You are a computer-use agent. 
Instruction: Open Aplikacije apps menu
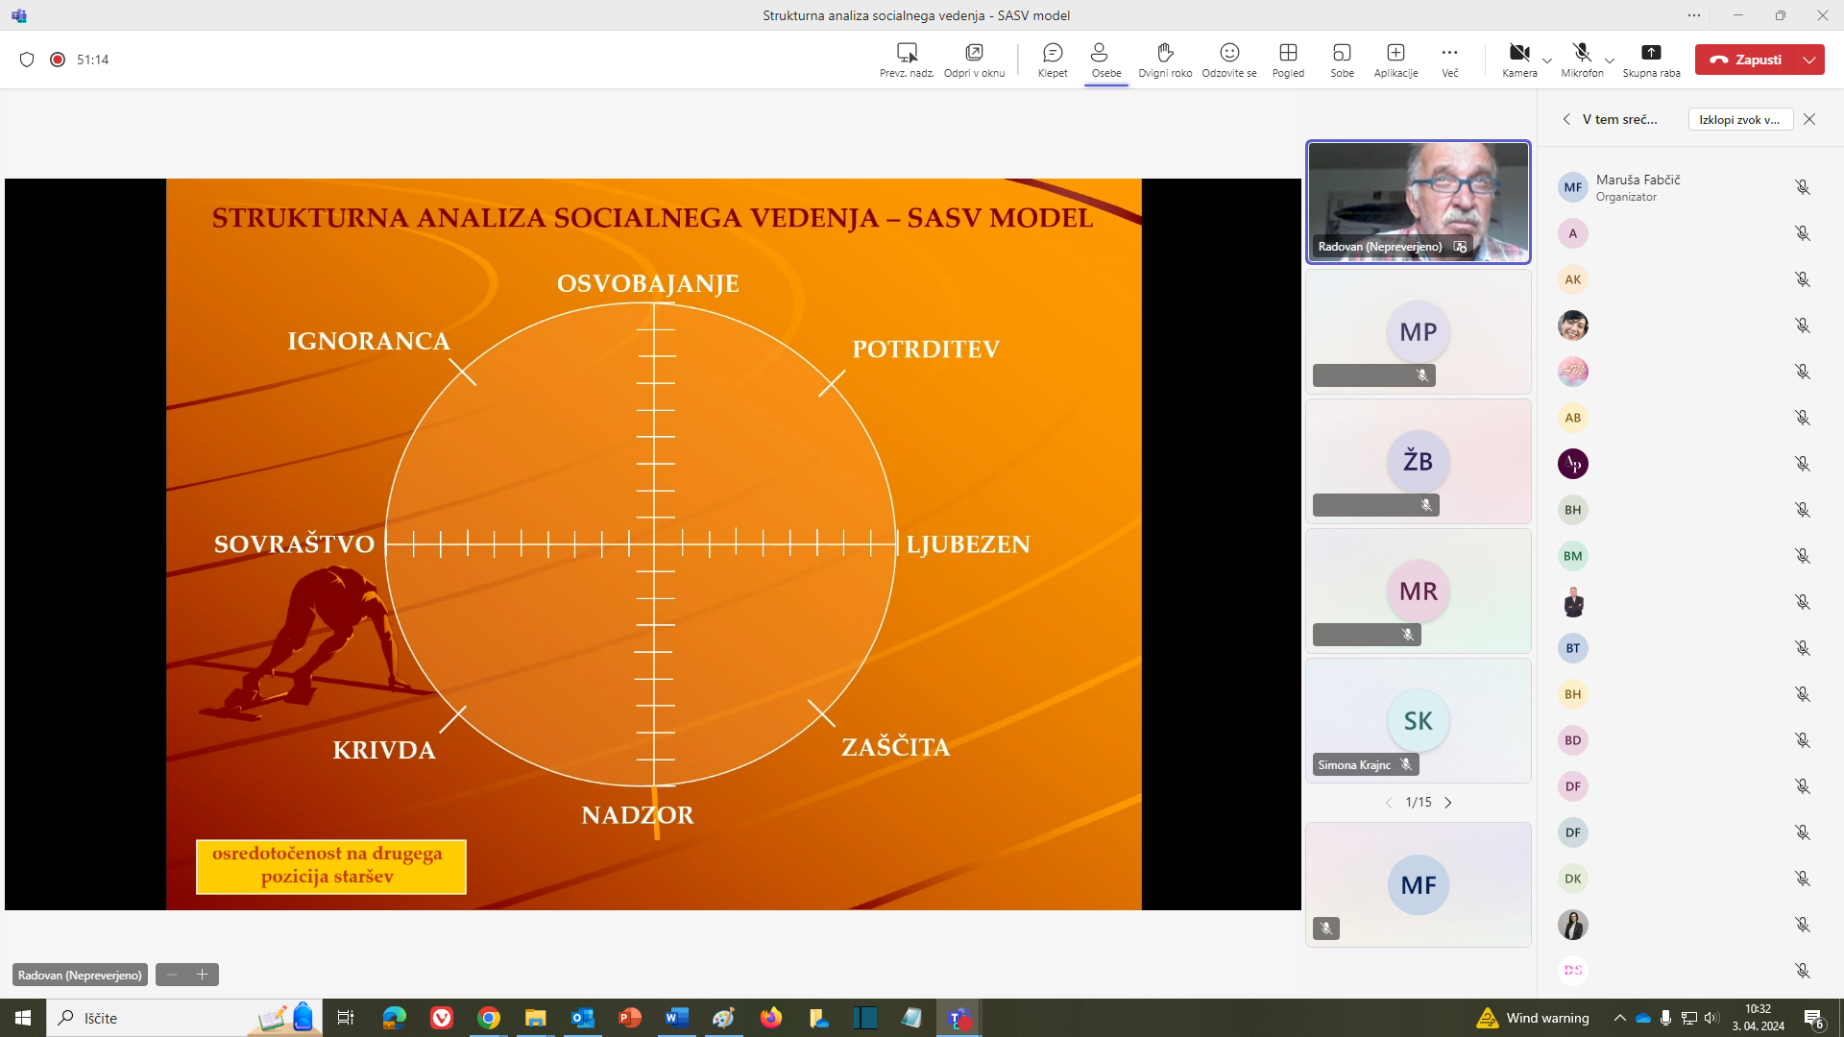(x=1395, y=60)
